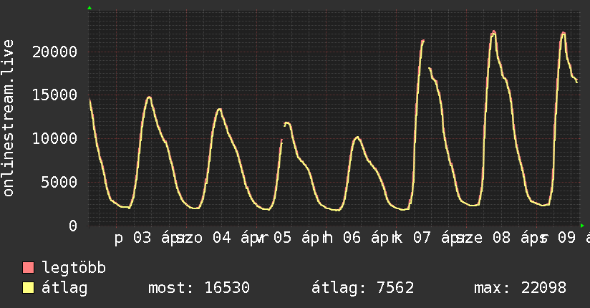Click the onlinestream.live vertical axis title
The height and width of the screenshot is (308, 590).
[8, 118]
